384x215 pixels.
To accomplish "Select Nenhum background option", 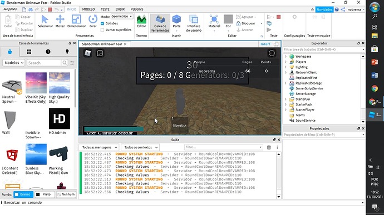I will tap(66, 194).
